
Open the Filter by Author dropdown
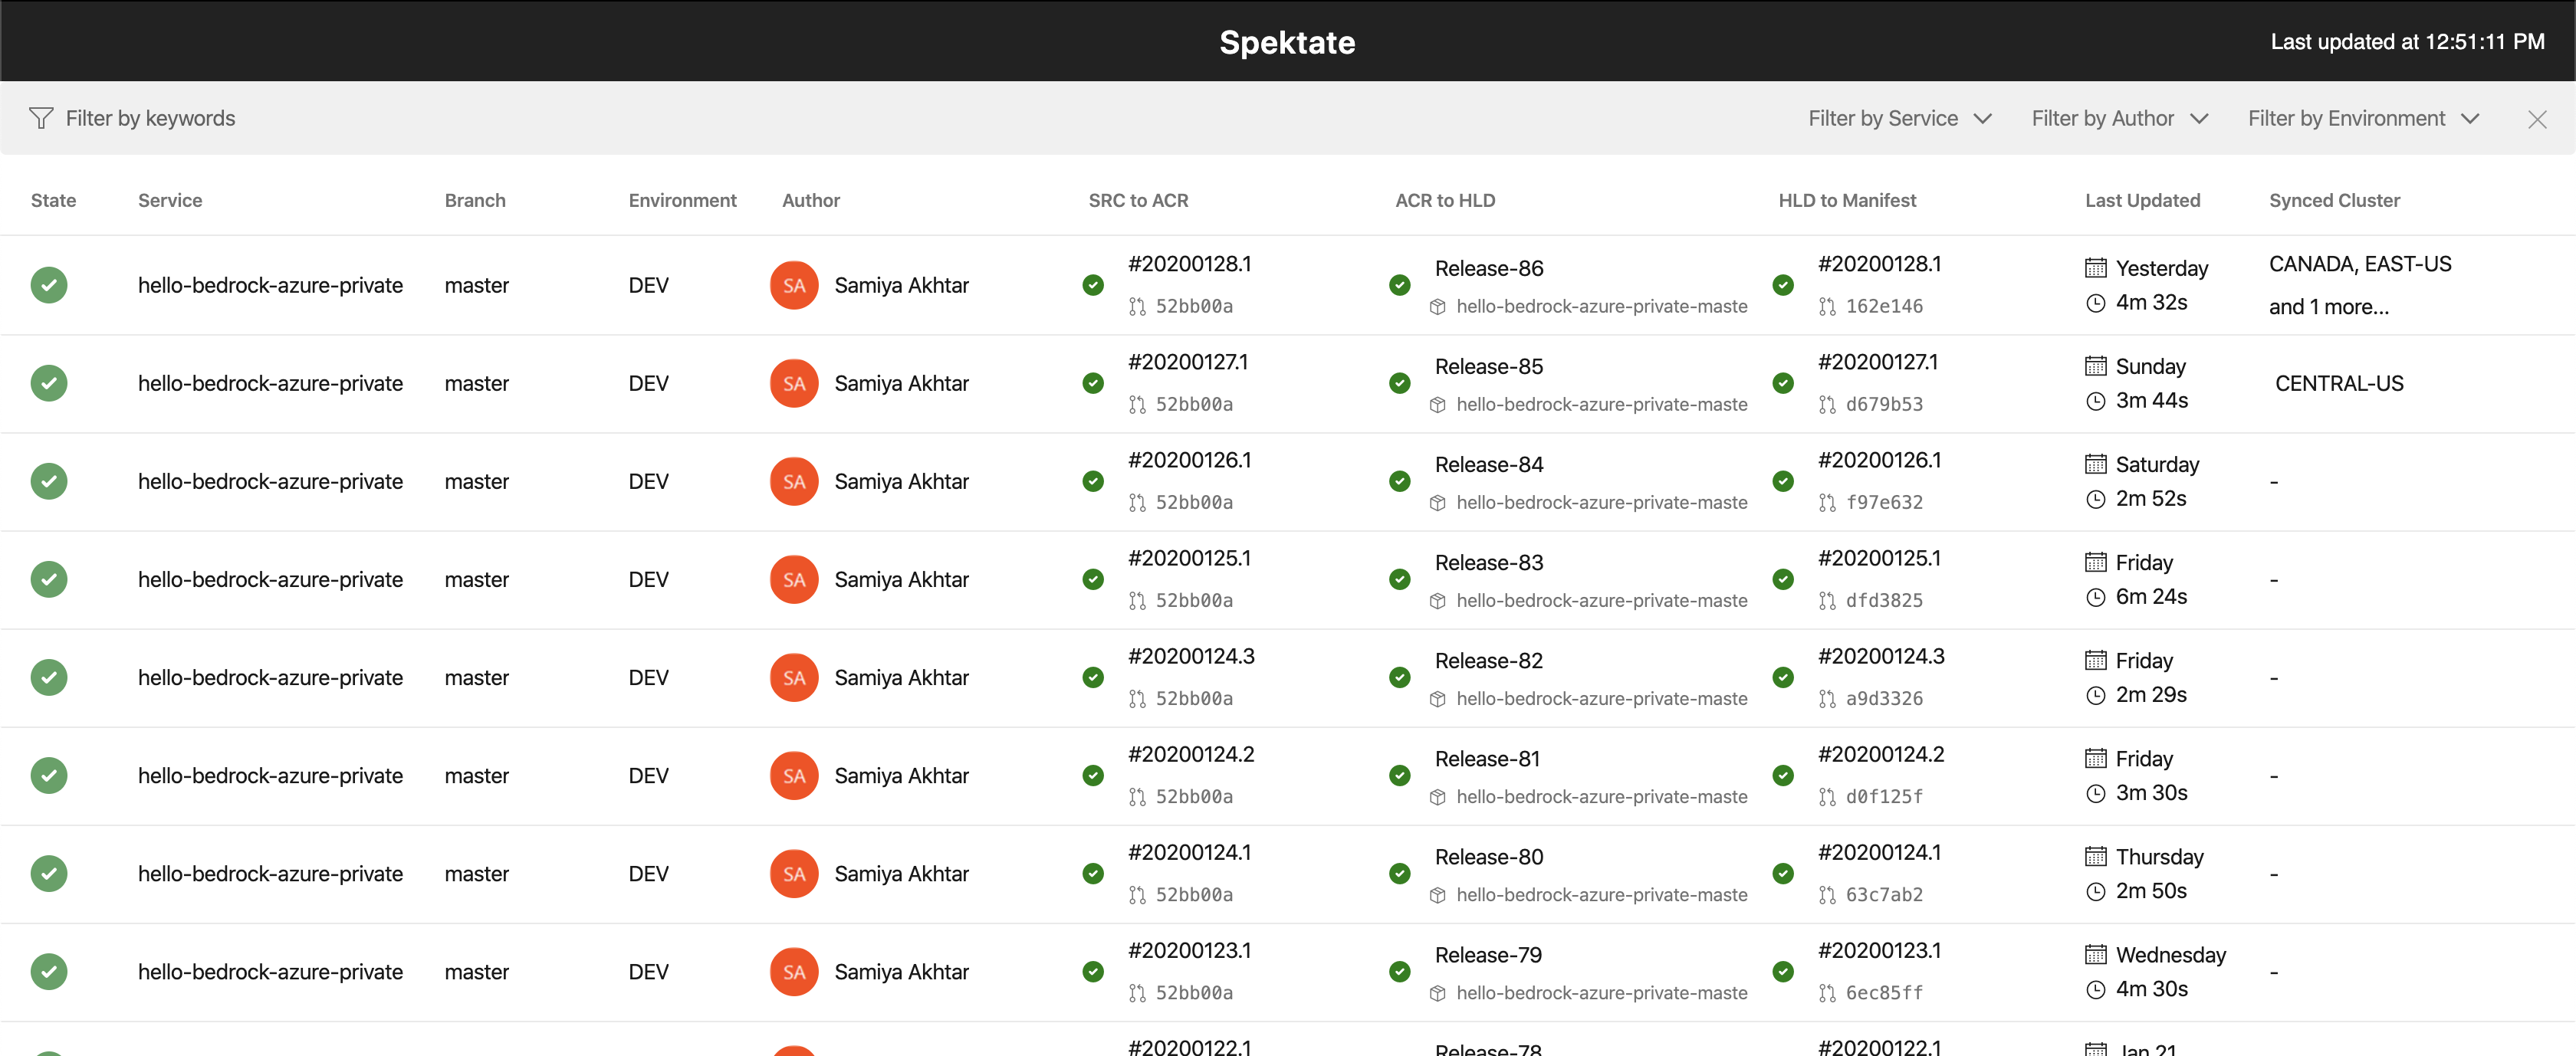[2118, 117]
